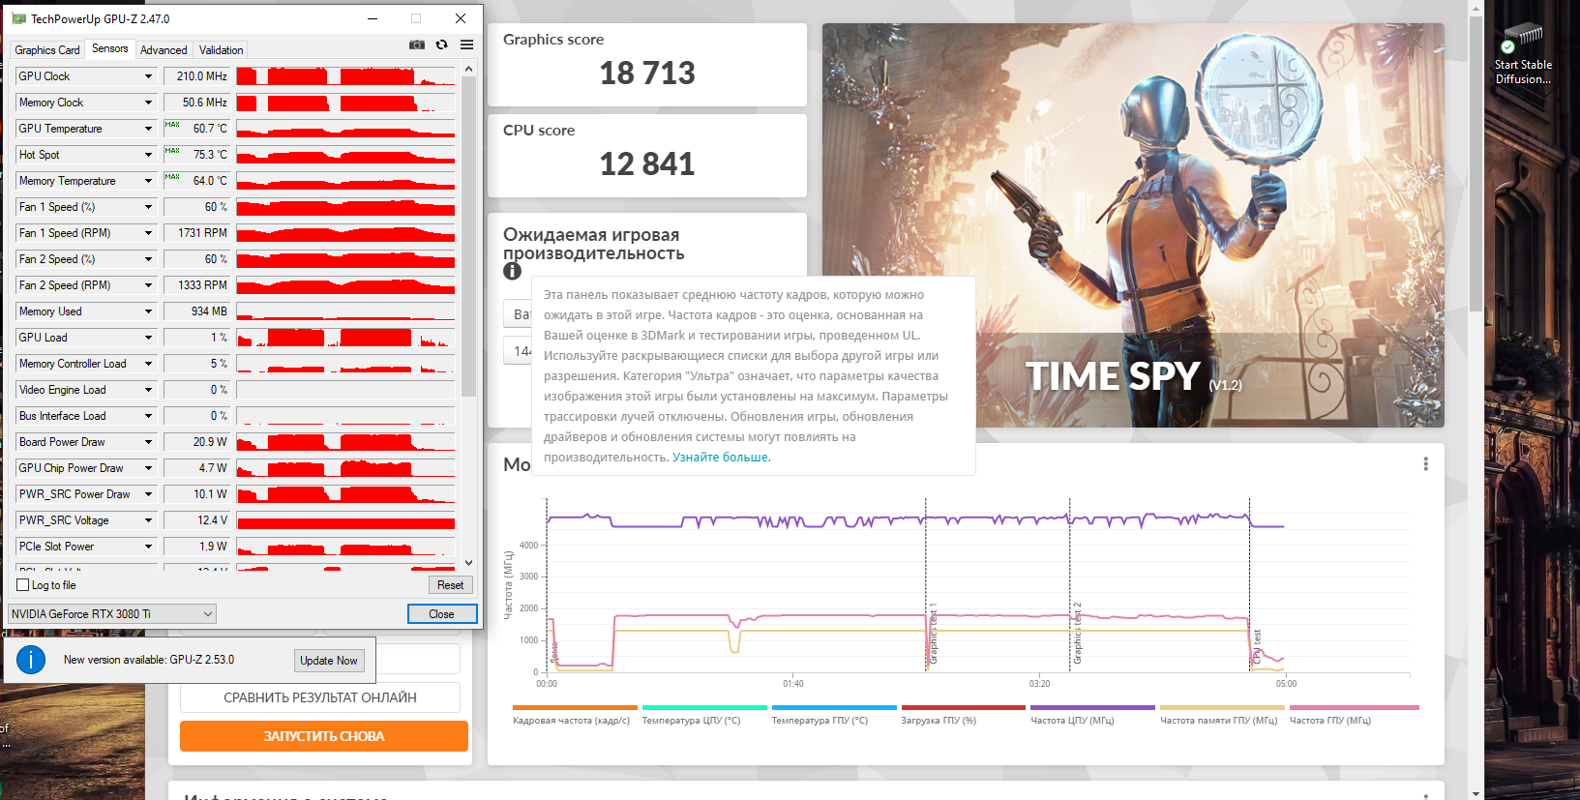Click the info icon beside 'Ожидаемая игровая производительность'

[513, 272]
